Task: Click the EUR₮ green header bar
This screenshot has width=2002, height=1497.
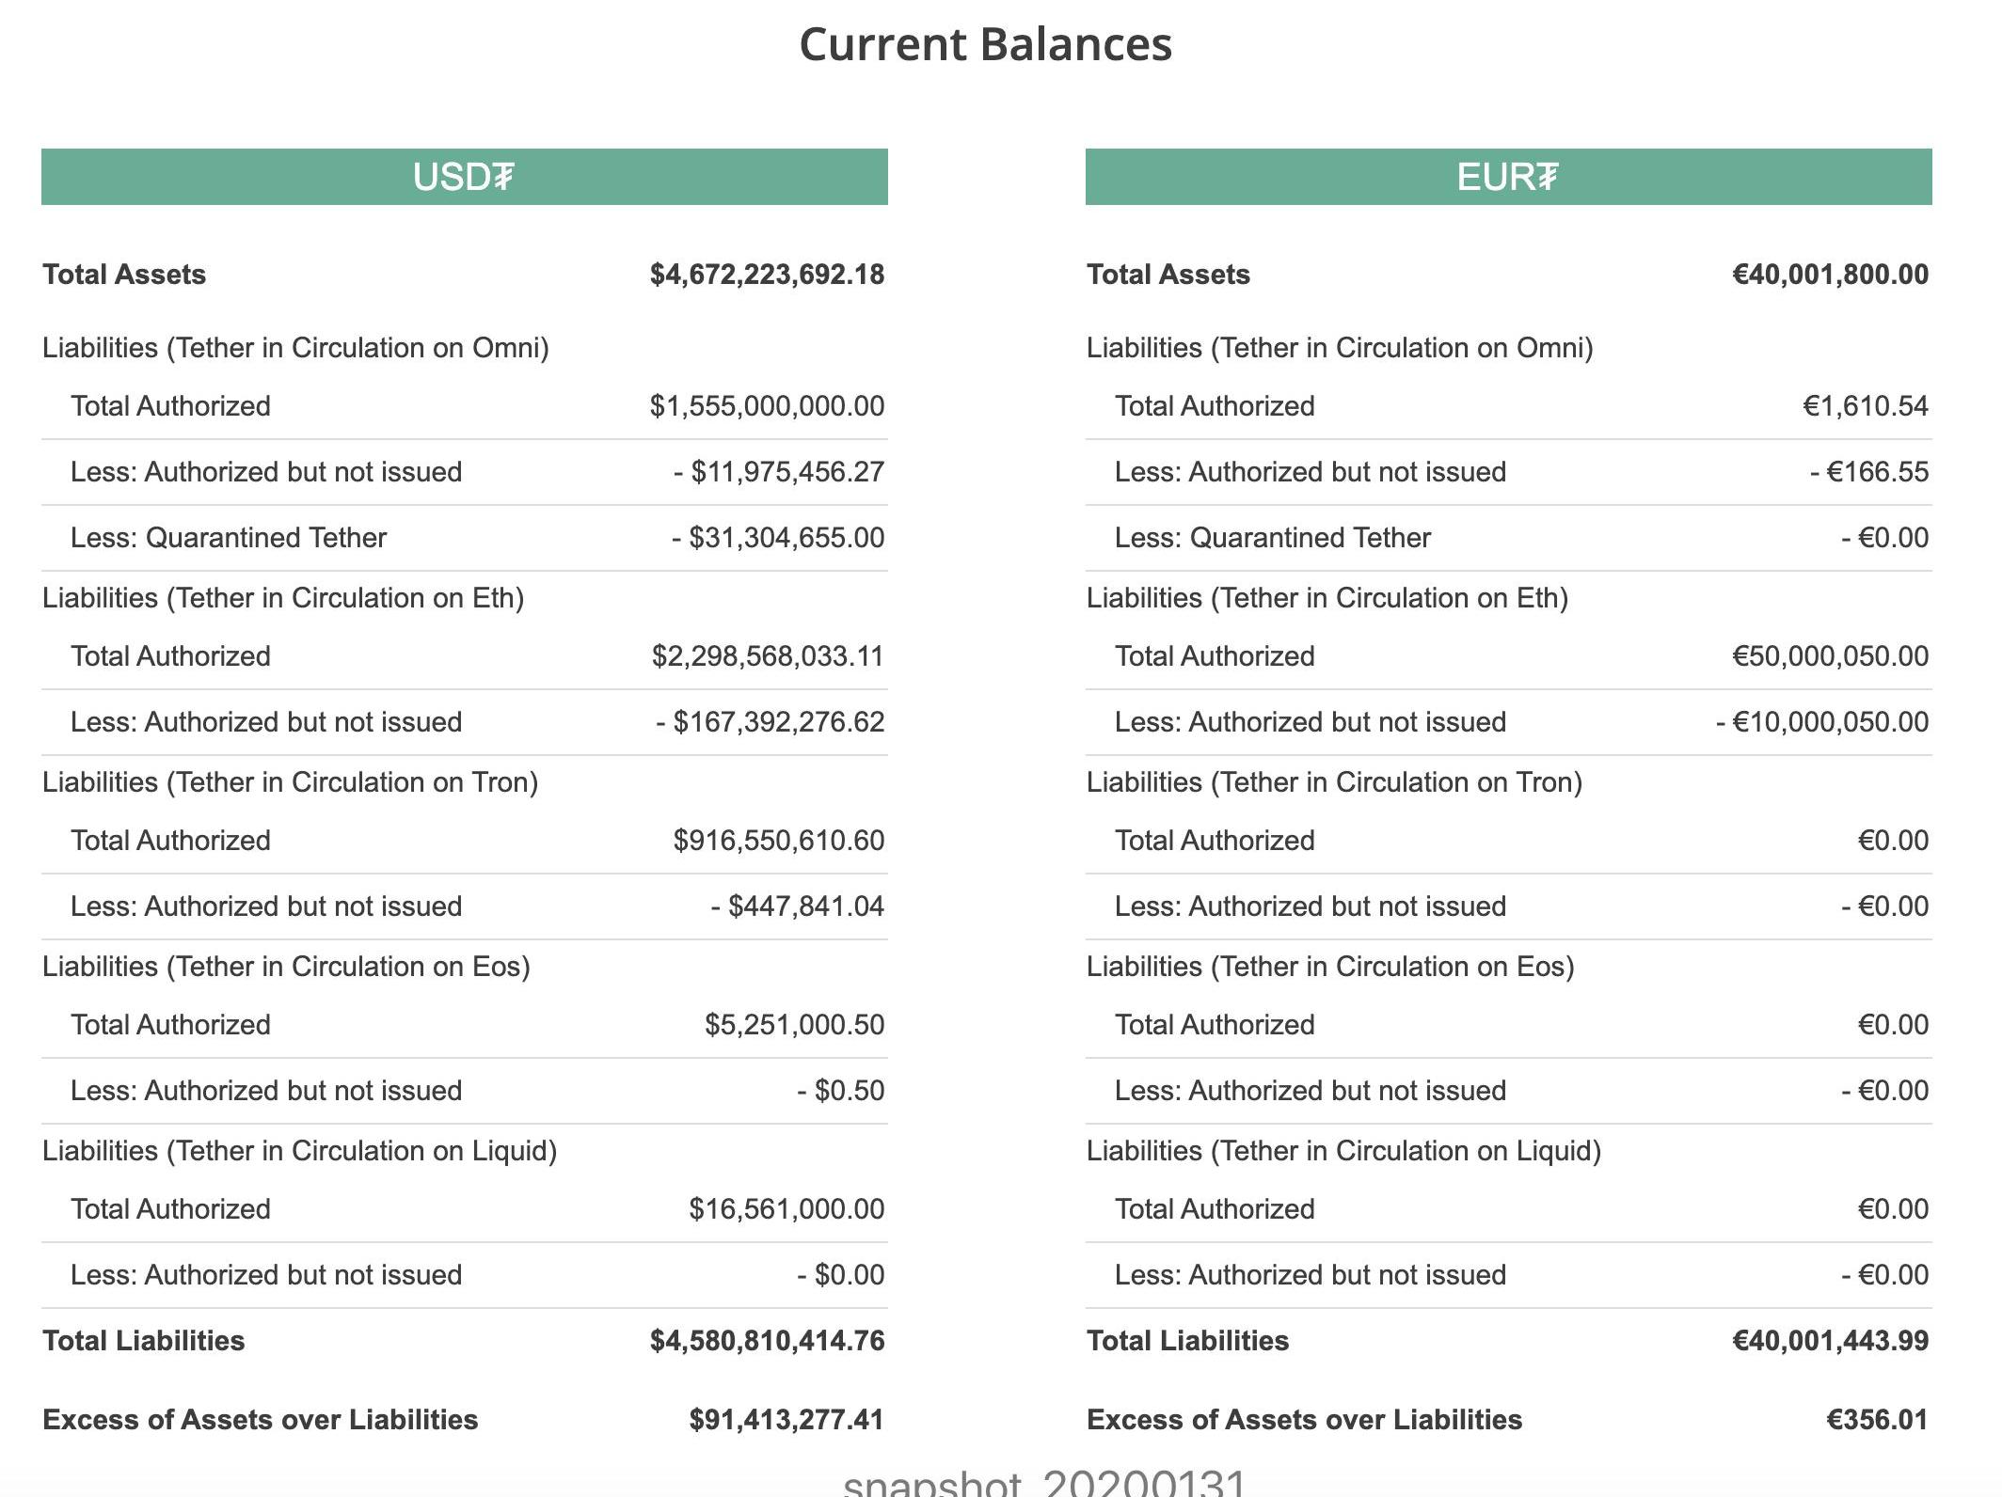Action: [x=1508, y=177]
